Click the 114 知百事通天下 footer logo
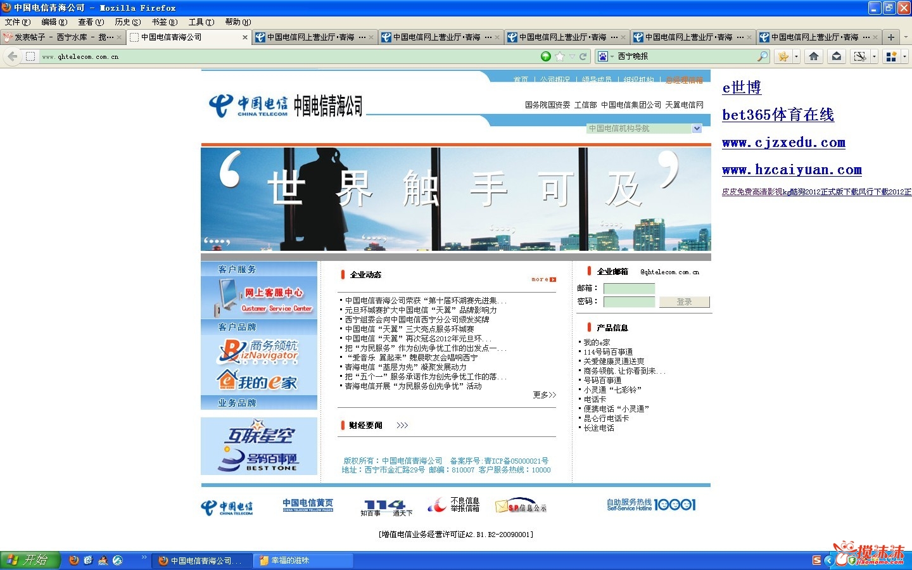Screen dimensions: 912x570 click(386, 507)
